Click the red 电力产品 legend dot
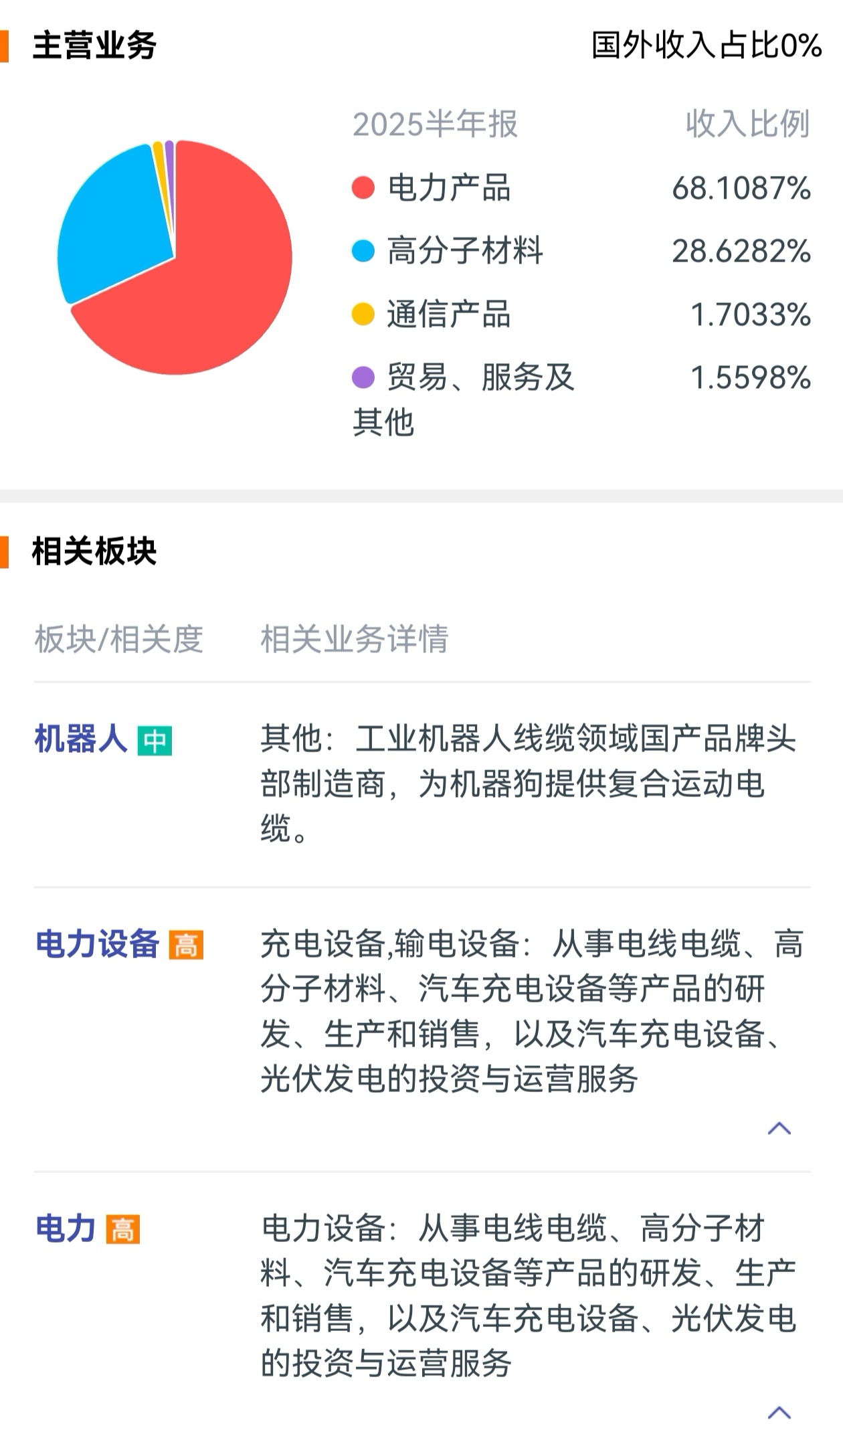The width and height of the screenshot is (843, 1444). click(x=363, y=188)
